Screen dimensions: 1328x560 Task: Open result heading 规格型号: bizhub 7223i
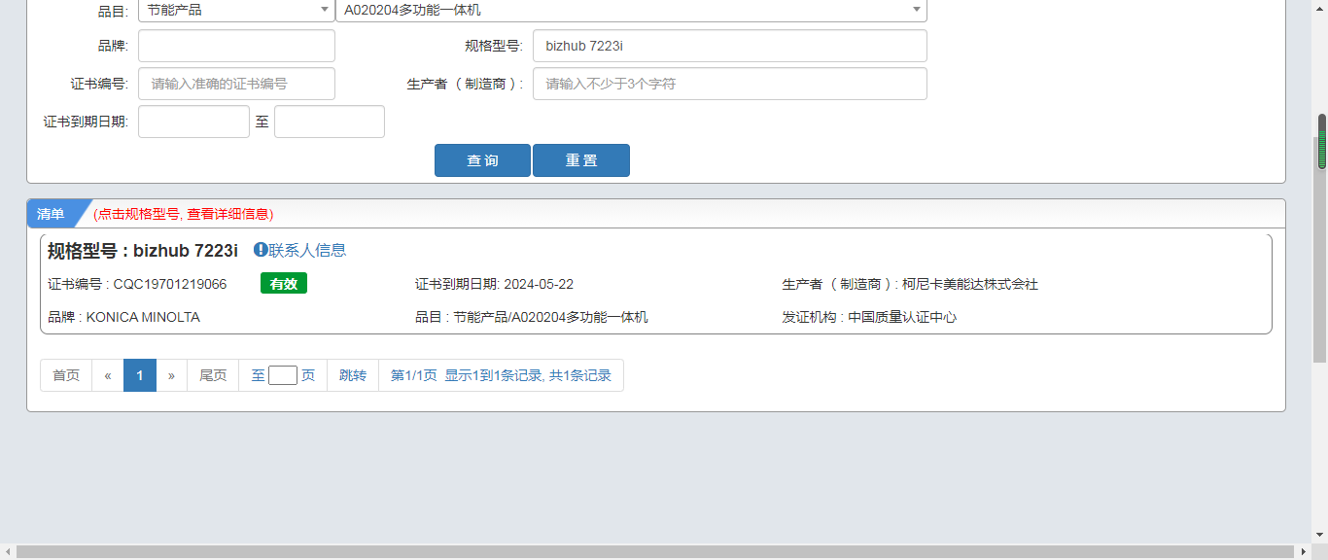(143, 251)
